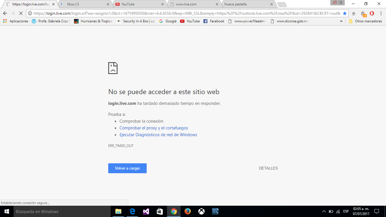Click the URL address bar field
The height and width of the screenshot is (217, 386).
pos(187,13)
